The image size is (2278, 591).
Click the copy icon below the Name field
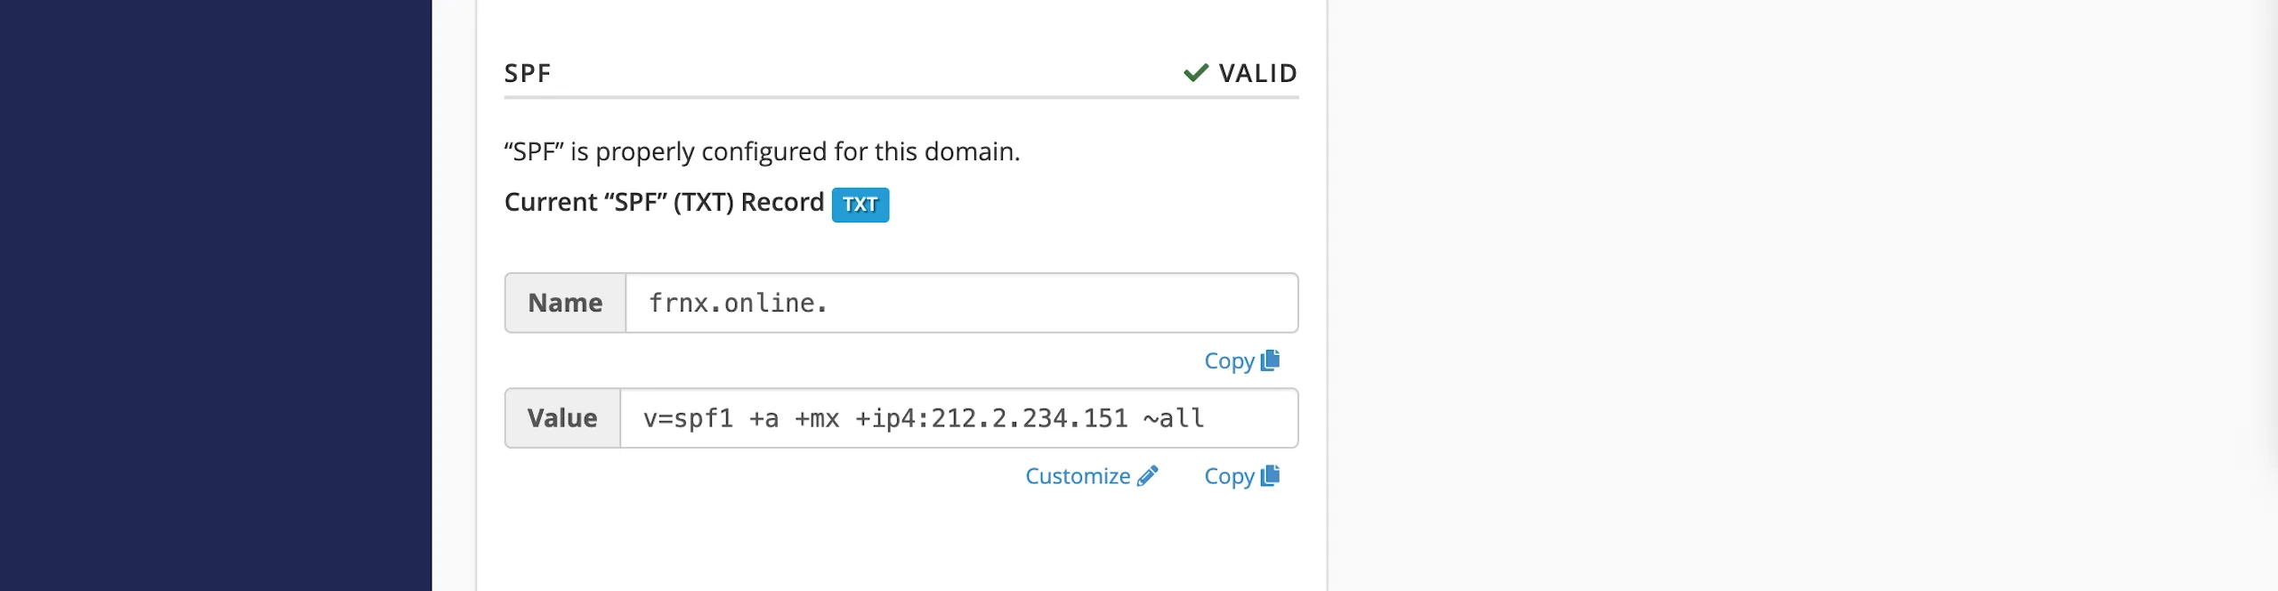1270,360
